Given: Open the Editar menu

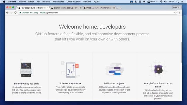Looking at the screenshot, I should click(31, 2).
